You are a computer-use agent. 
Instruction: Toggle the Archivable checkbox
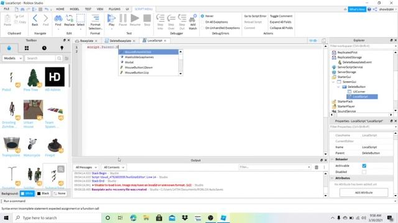click(364, 166)
